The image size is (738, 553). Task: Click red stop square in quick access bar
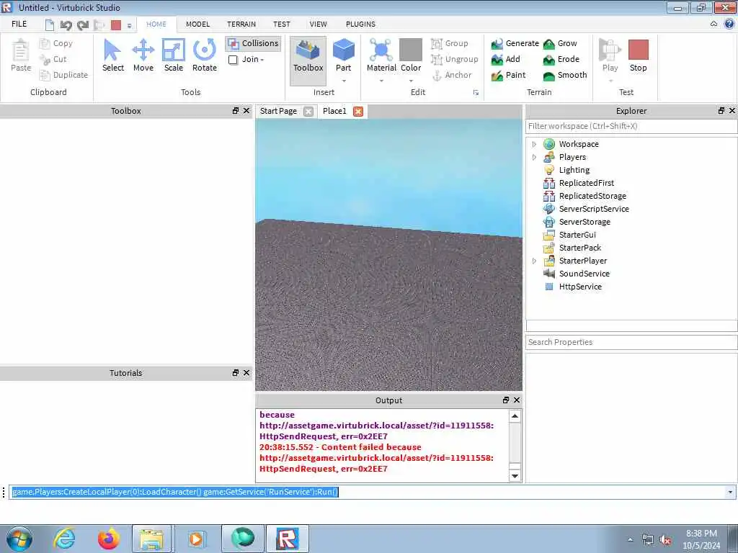116,25
